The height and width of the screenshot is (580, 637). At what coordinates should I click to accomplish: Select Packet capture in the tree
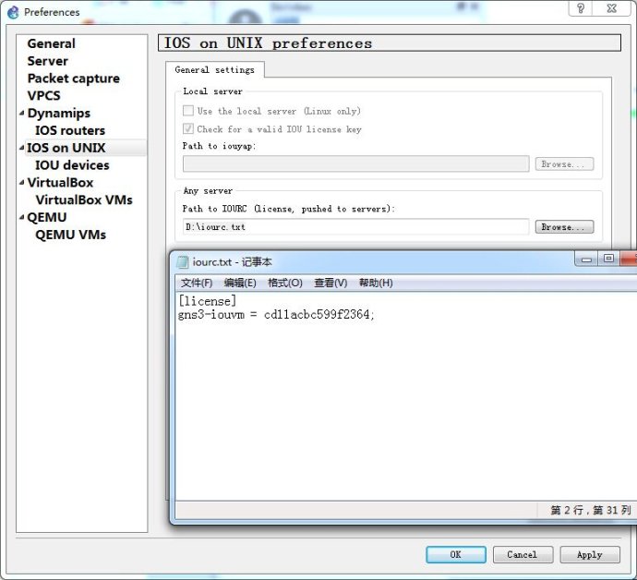pos(74,79)
